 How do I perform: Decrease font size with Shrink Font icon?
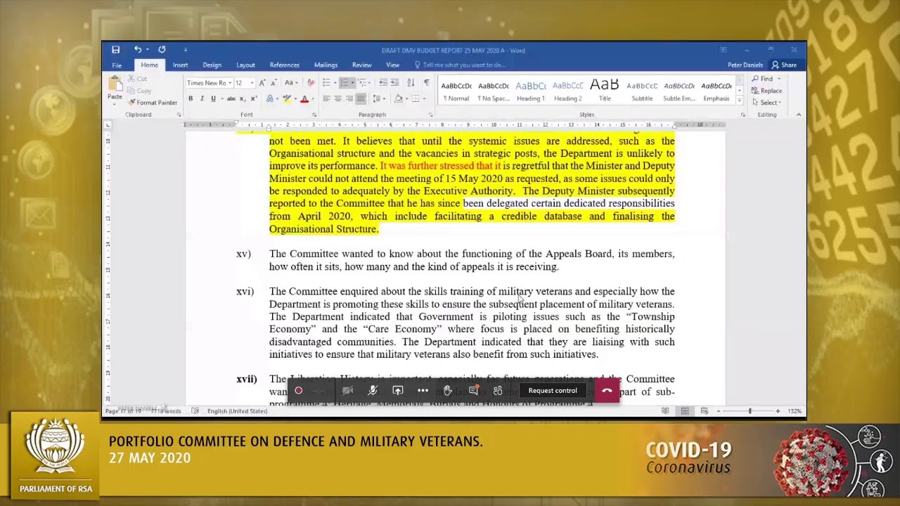274,83
